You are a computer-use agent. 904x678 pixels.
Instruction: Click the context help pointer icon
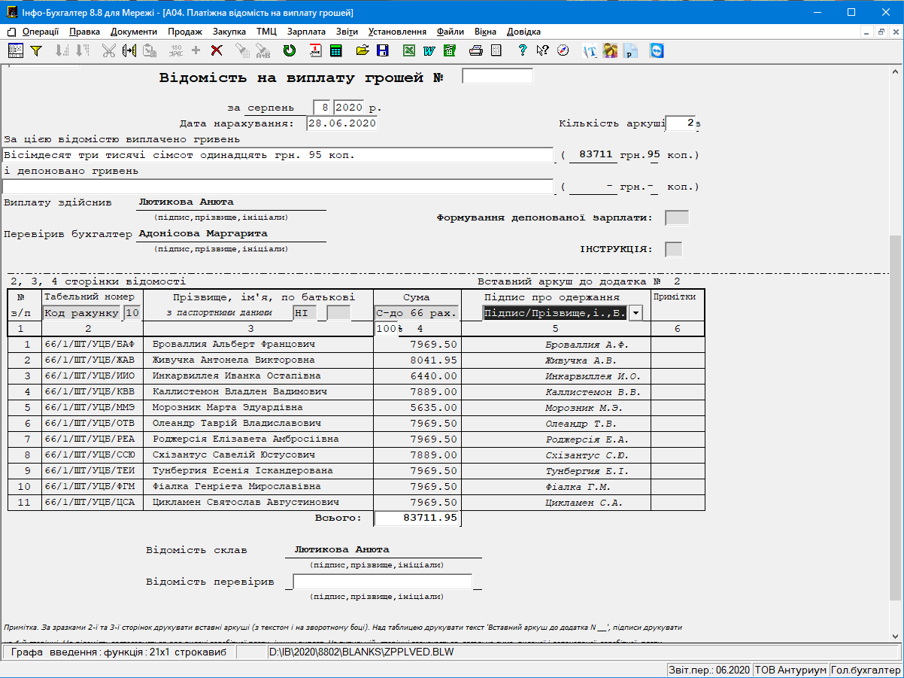542,50
